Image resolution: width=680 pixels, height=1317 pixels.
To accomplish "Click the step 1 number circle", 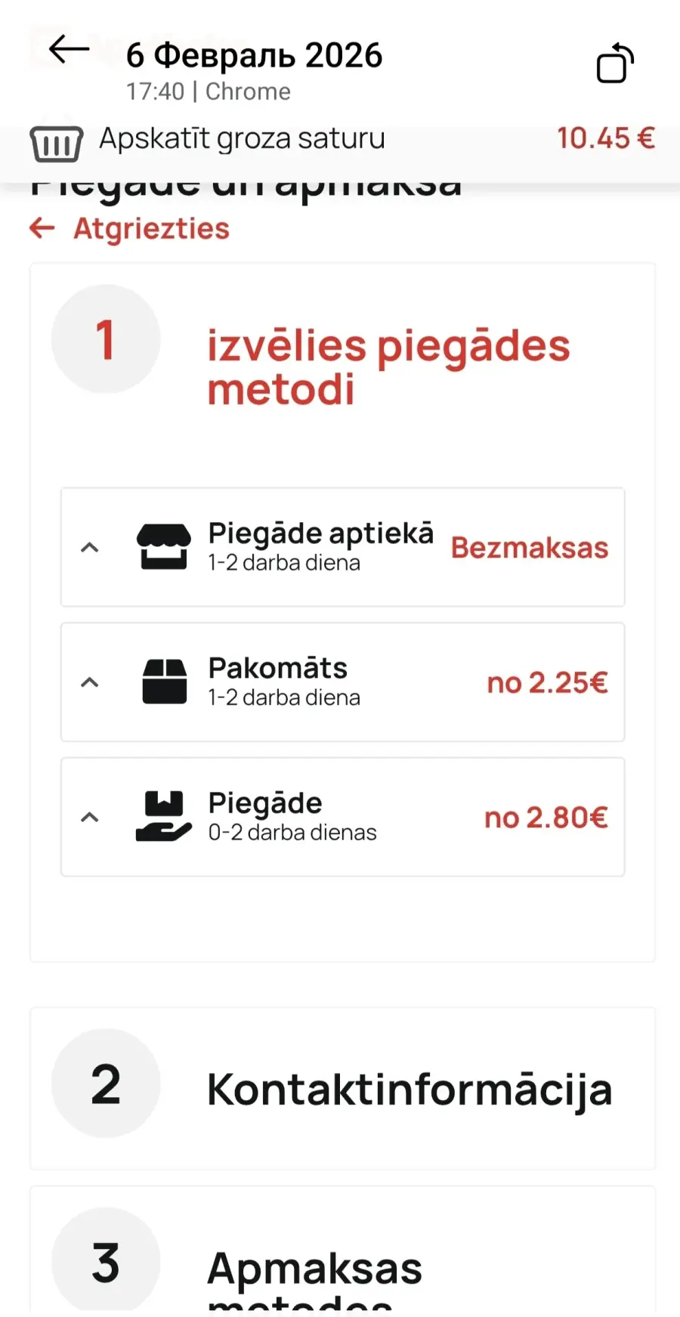I will pyautogui.click(x=106, y=339).
